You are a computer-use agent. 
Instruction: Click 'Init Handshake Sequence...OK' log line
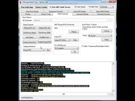coord(31,82)
